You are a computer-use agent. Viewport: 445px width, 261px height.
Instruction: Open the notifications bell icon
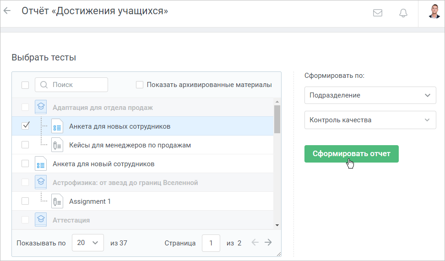coord(403,13)
